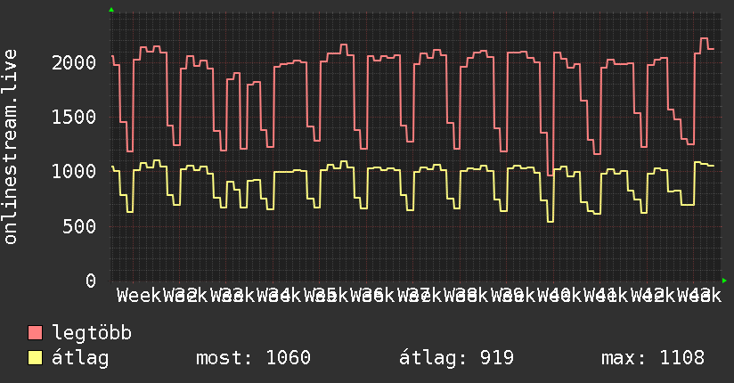Screen dimensions: 734x383
Task: Click the 'max: 1108' value
Action: click(653, 358)
